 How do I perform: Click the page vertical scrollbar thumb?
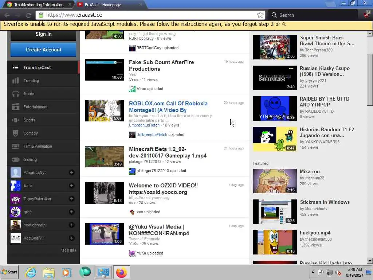pyautogui.click(x=370, y=80)
